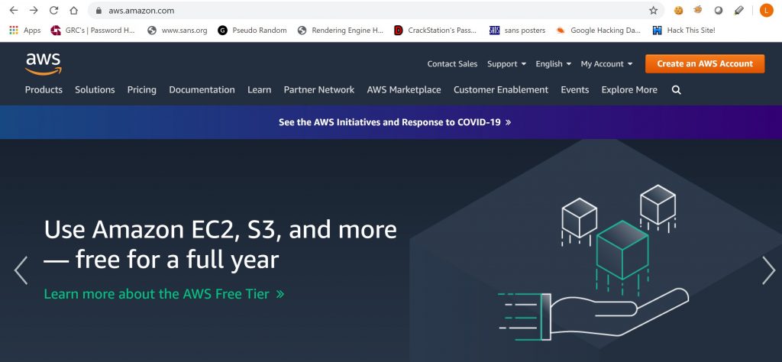The image size is (782, 362).
Task: Bookmark this page with the star icon
Action: (654, 11)
